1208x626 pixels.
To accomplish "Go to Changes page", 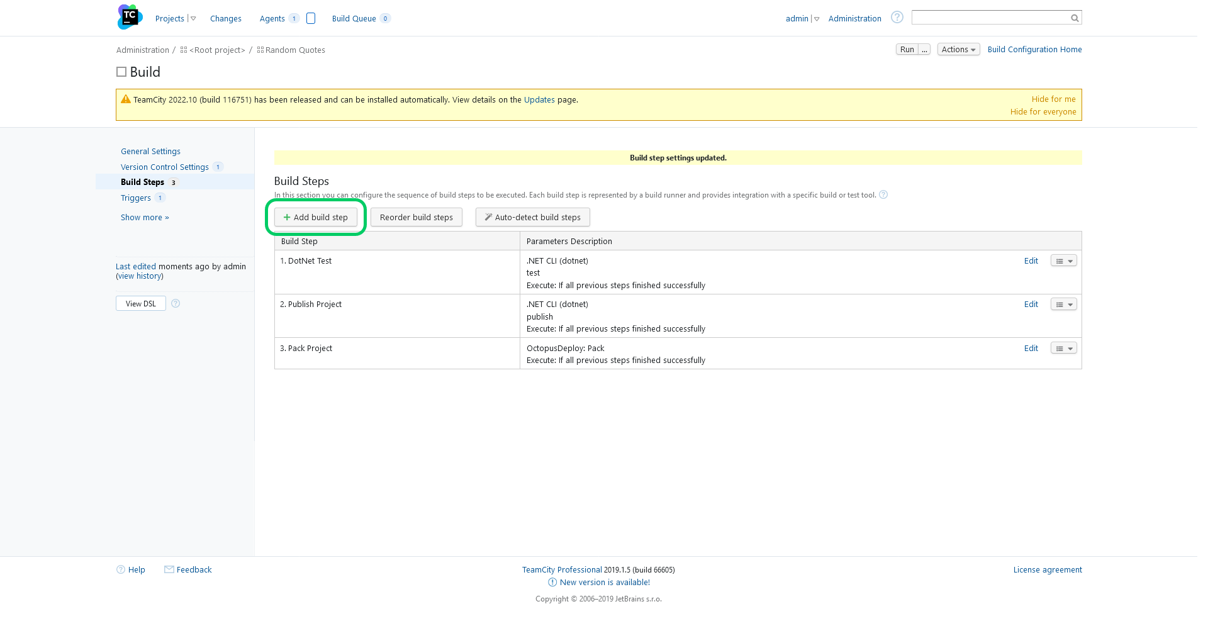I will pos(226,18).
